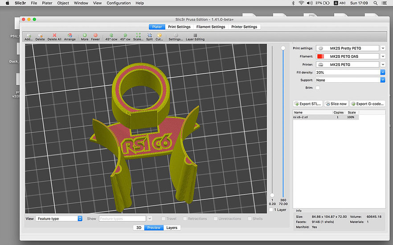Image resolution: width=393 pixels, height=245 pixels.
Task: Expand the Filament preset dropdown
Action: point(383,56)
